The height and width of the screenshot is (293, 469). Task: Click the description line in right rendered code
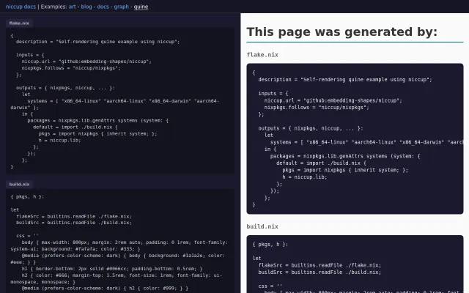pyautogui.click(x=345, y=80)
